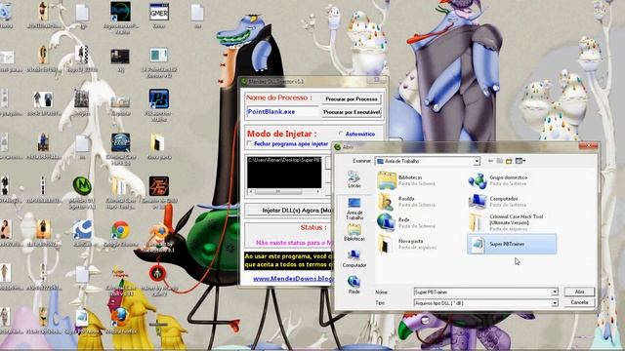Open the view menu dropdown in Abrir toolbar
This screenshot has width=625, height=351.
tap(521, 161)
